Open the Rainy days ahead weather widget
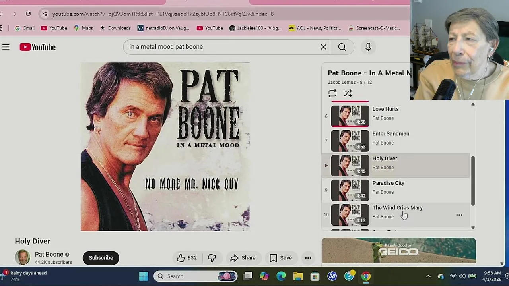 (x=25, y=276)
